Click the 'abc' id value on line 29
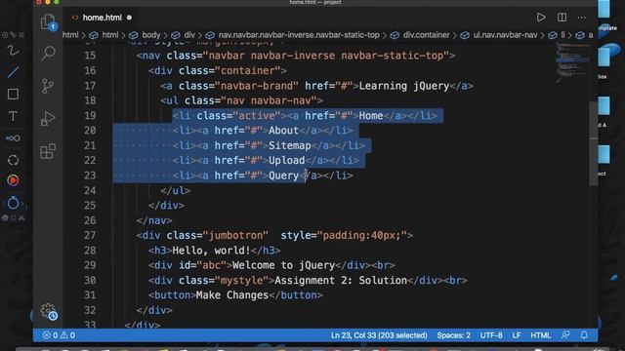The image size is (625, 351). coord(211,265)
